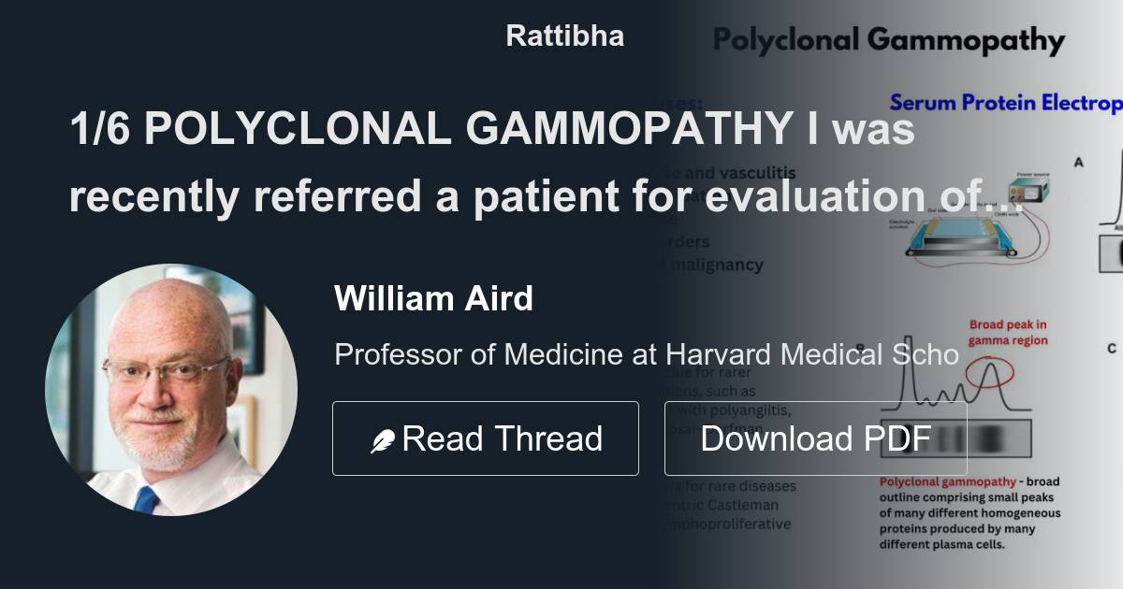Image resolution: width=1123 pixels, height=589 pixels.
Task: Click the Polyclonal Gammopathy infographic title
Action: [889, 41]
